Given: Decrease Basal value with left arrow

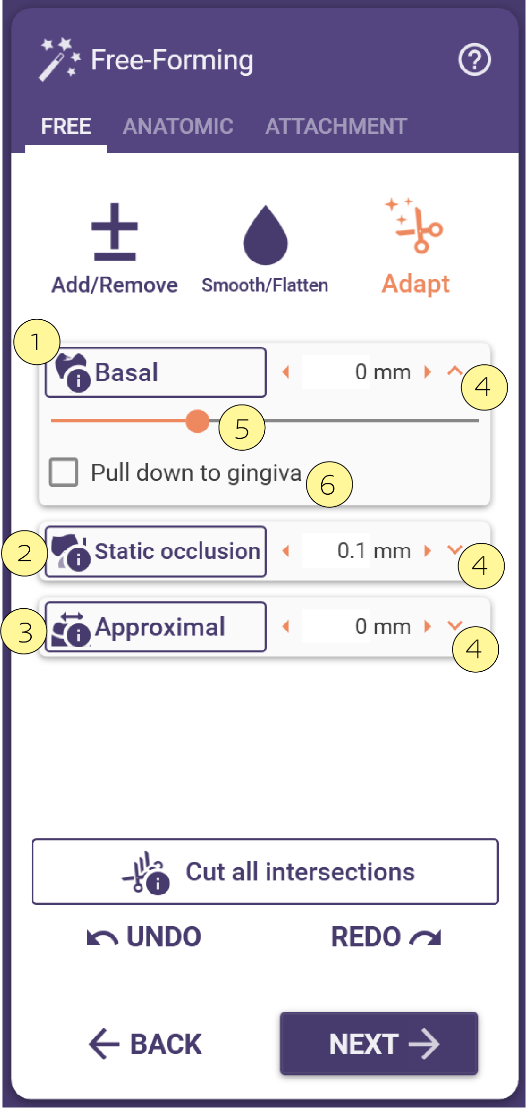Looking at the screenshot, I should click(286, 372).
